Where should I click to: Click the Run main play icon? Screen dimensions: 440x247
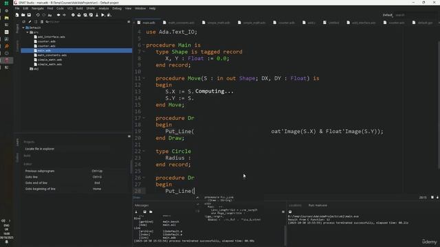point(103,15)
